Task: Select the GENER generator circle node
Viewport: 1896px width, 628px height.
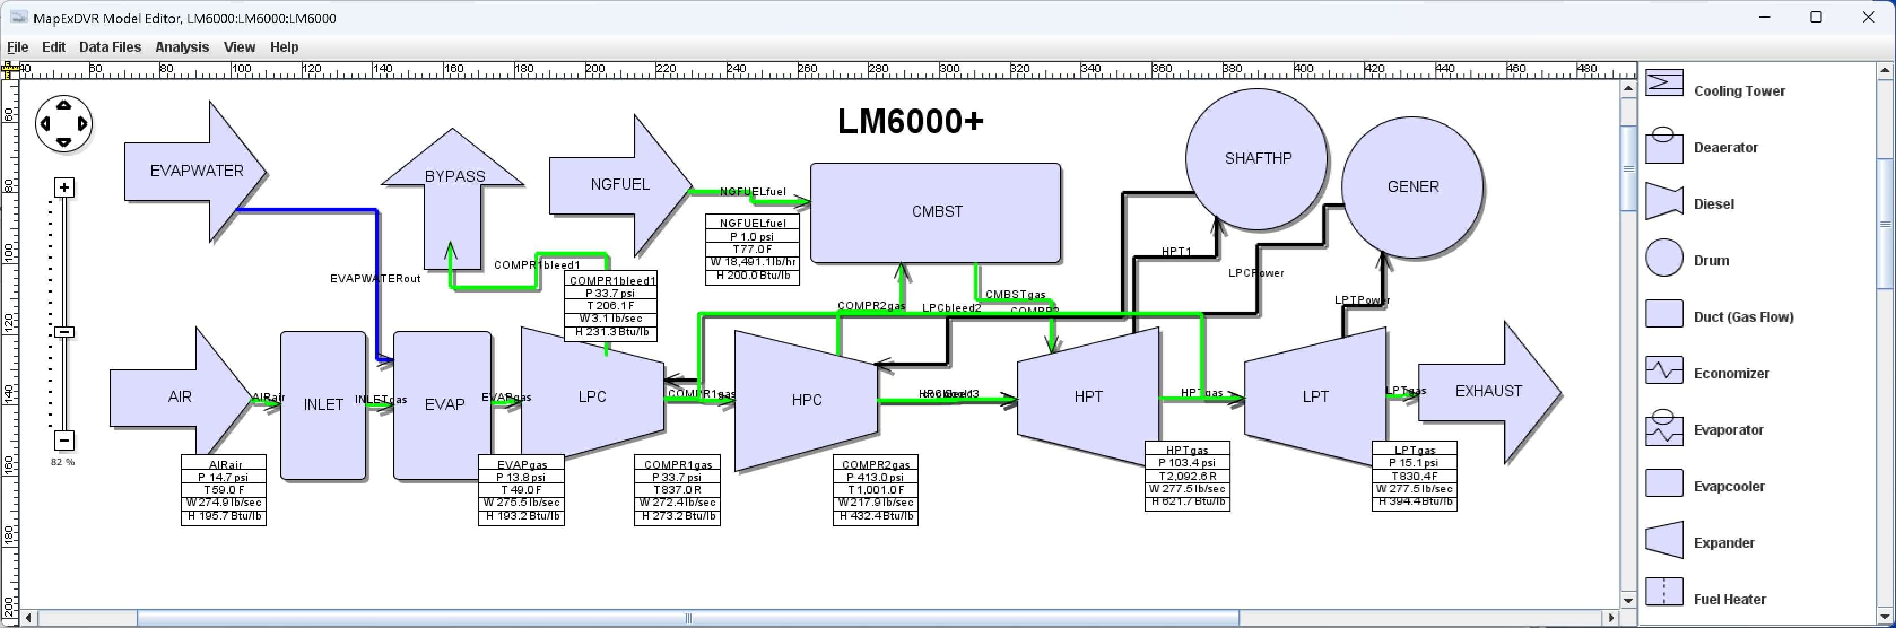Action: click(1413, 187)
